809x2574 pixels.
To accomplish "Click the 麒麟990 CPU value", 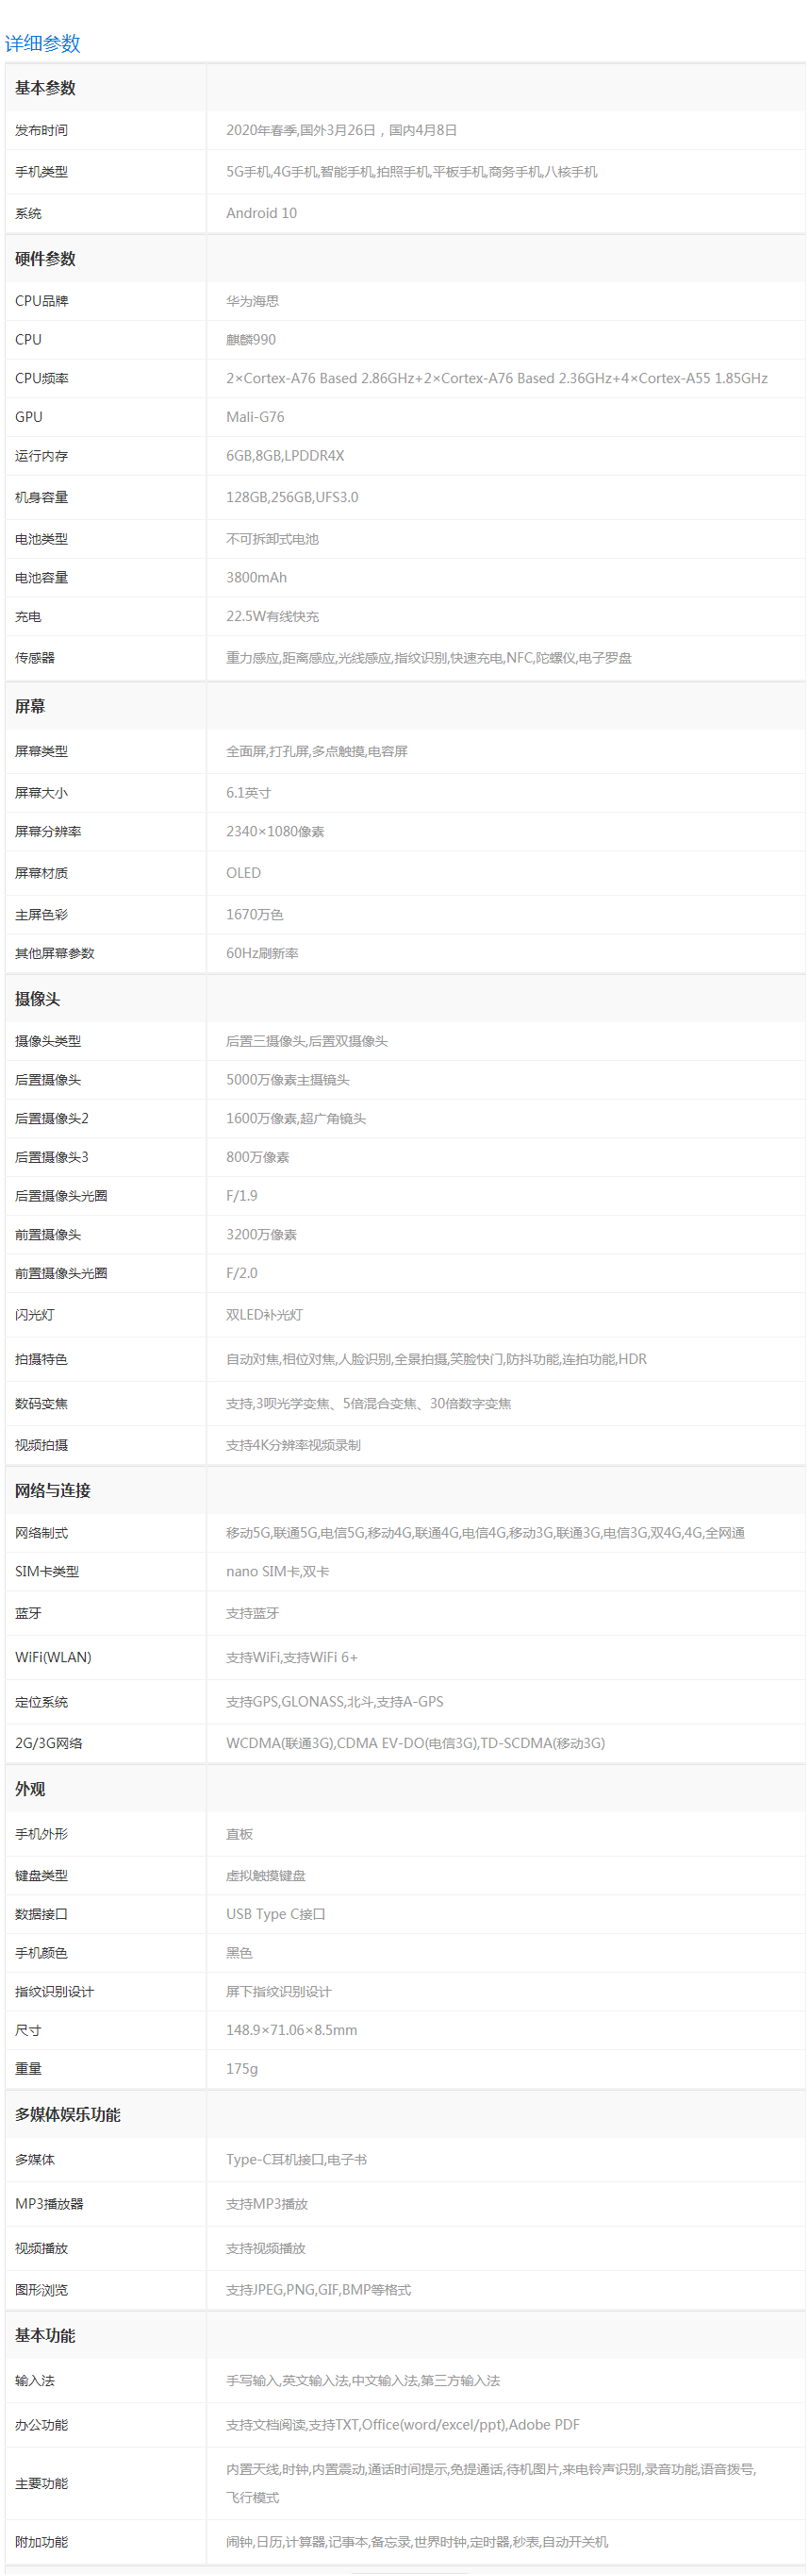I will coord(251,340).
